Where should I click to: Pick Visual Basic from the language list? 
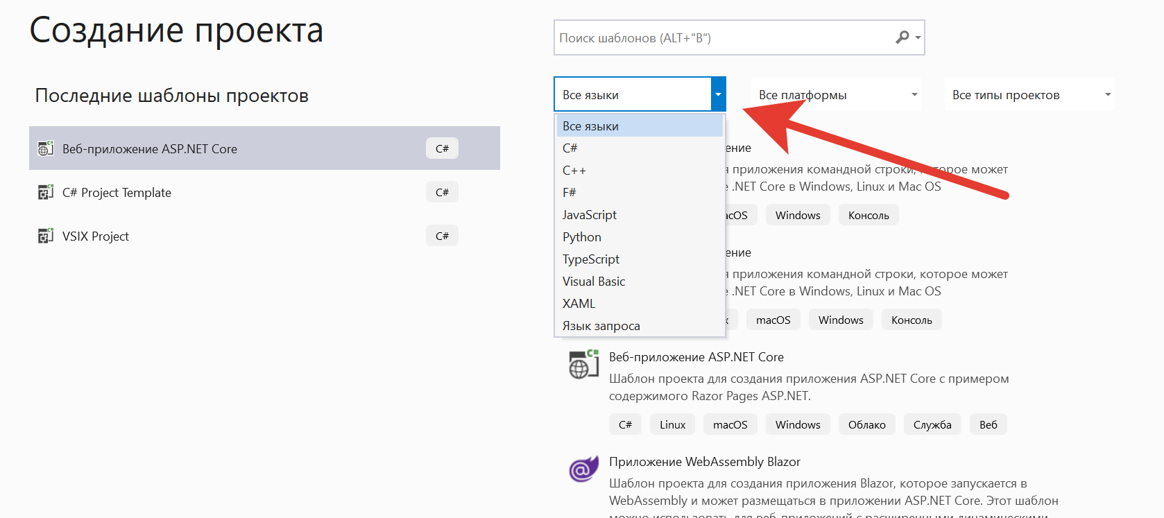coord(640,281)
